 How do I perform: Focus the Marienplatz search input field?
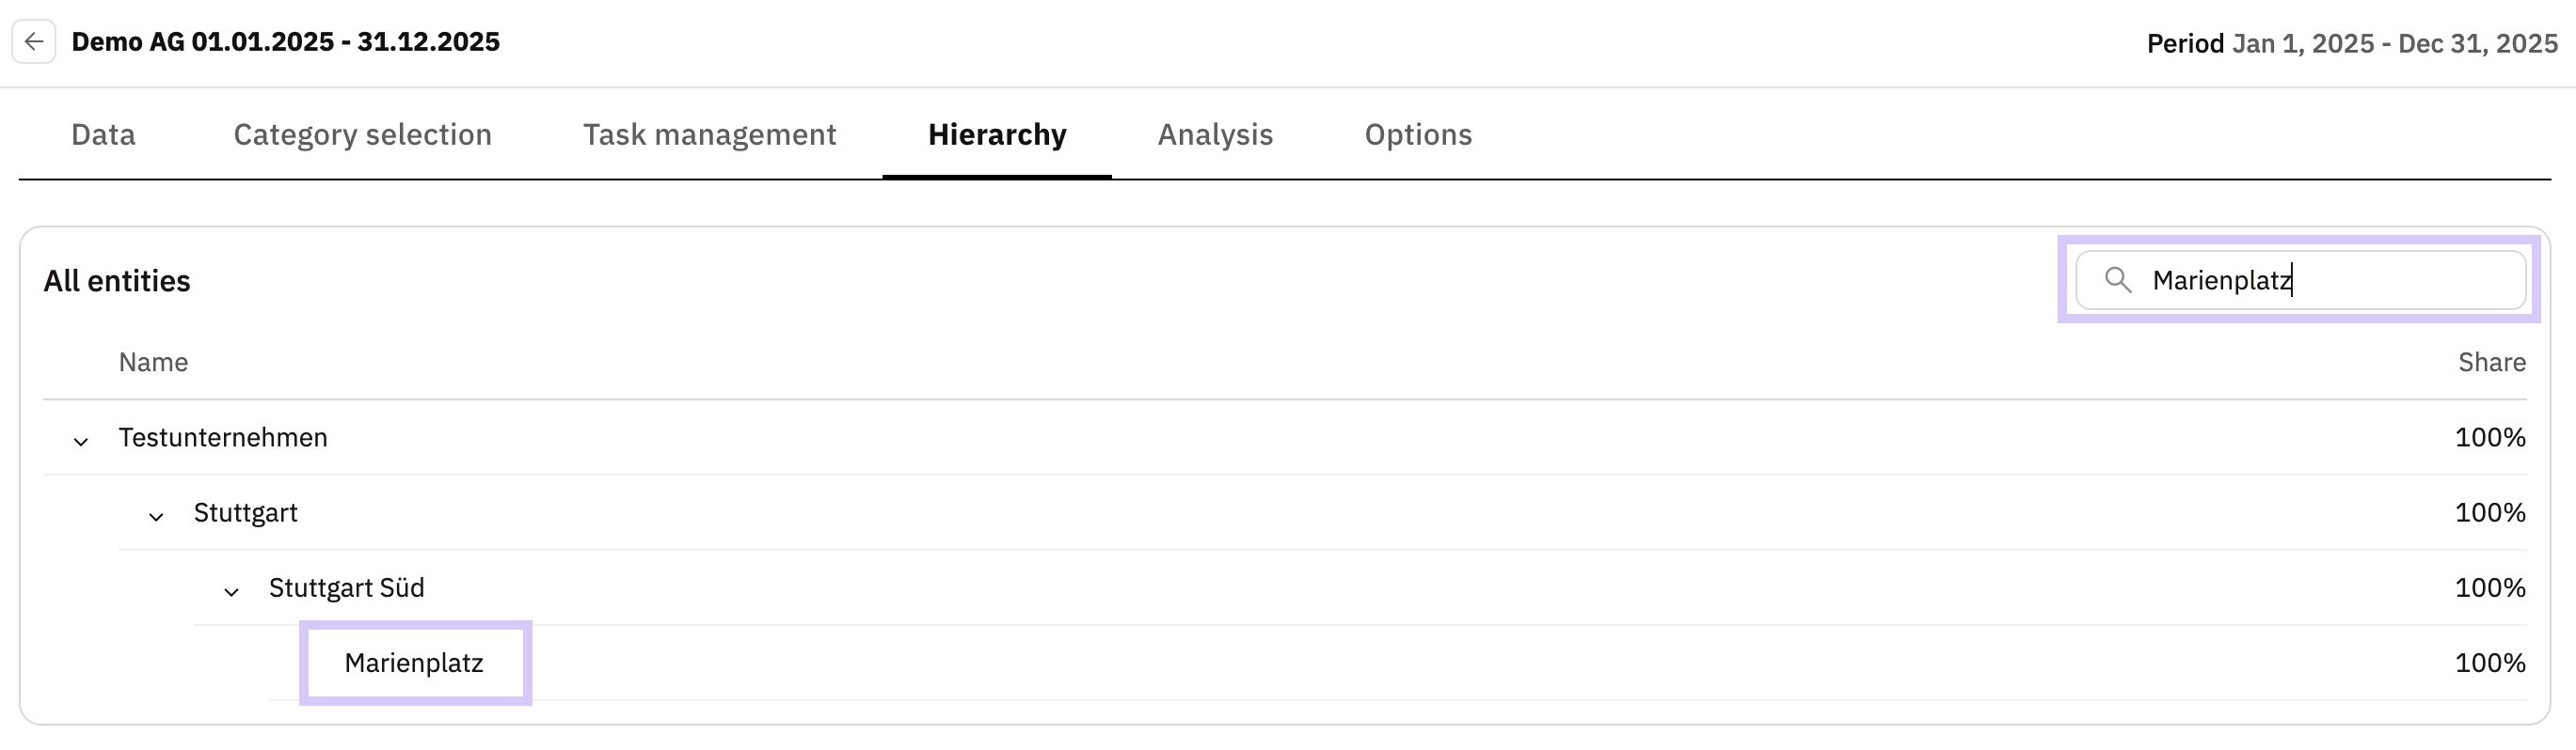pos(2330,281)
